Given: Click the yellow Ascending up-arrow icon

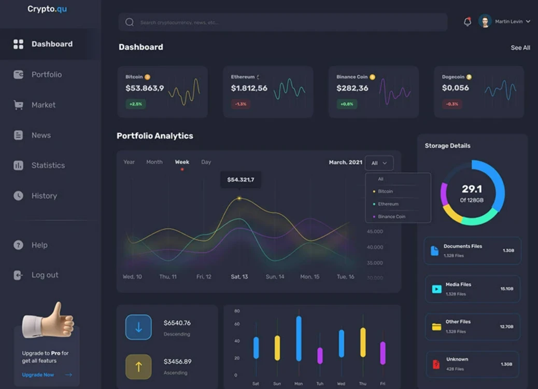Looking at the screenshot, I should point(138,367).
